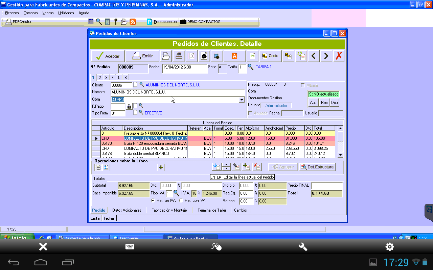Viewport: 433px width, 270px height.
Task: Toggle the Anulado checkbox
Action: 250,113
